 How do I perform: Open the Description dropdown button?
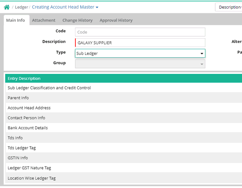[229, 7]
